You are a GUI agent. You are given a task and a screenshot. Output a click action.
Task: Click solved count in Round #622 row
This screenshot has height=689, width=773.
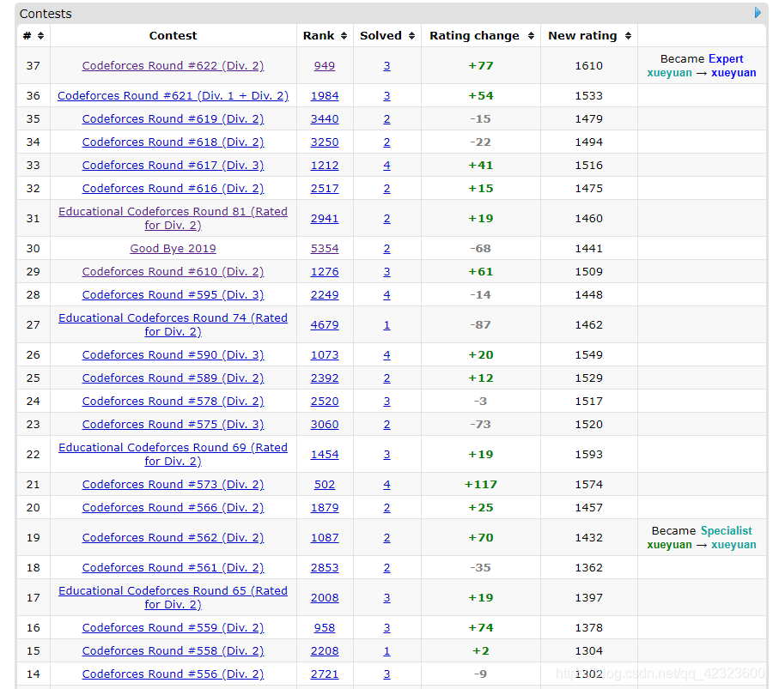(x=387, y=65)
